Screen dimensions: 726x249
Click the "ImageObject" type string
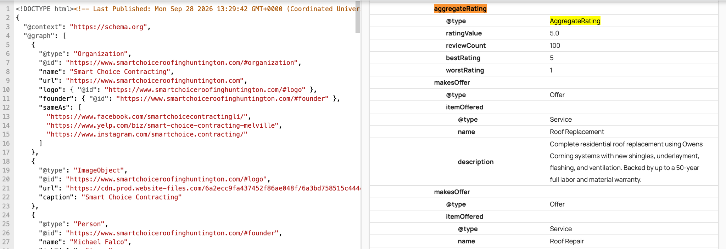pyautogui.click(x=99, y=170)
